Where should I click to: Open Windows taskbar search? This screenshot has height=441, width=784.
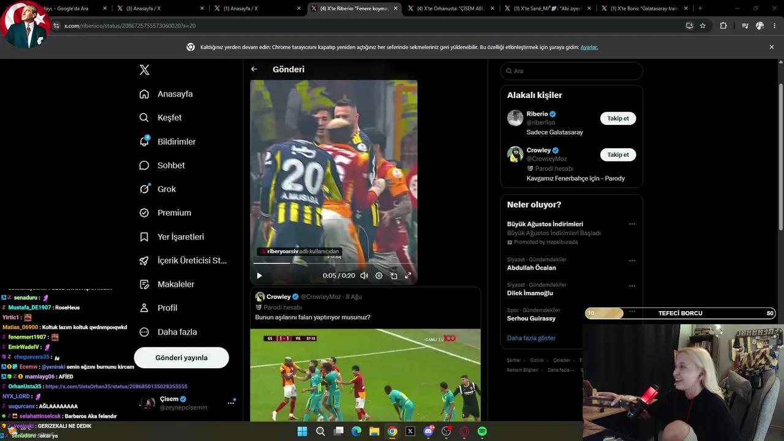pyautogui.click(x=320, y=431)
